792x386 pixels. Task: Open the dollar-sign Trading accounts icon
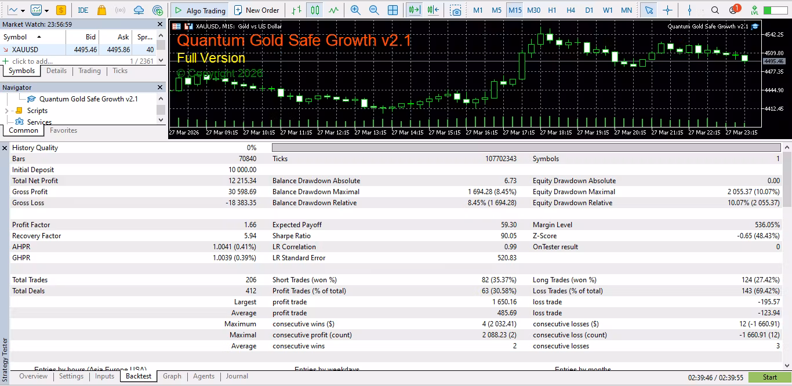(61, 10)
